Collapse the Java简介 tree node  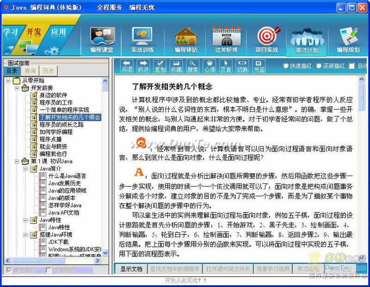tap(25, 169)
